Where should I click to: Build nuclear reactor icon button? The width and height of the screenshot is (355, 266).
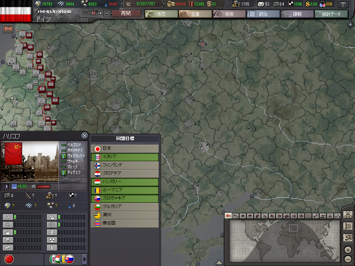point(52,240)
